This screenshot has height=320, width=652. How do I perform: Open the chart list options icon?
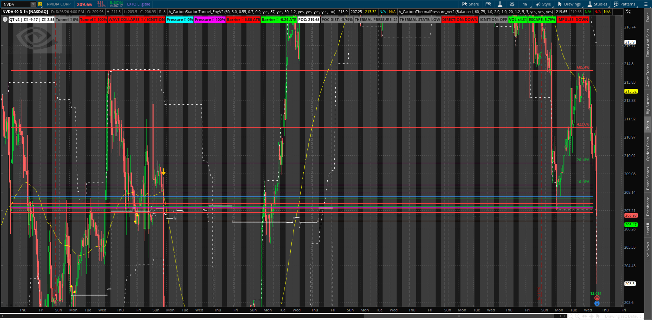(645, 4)
